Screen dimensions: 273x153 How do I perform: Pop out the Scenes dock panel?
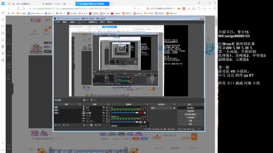tap(80, 104)
